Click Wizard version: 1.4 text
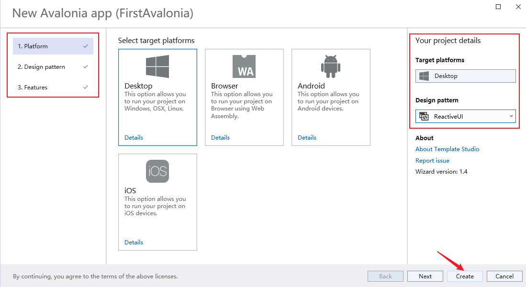526x287 pixels. click(x=441, y=172)
